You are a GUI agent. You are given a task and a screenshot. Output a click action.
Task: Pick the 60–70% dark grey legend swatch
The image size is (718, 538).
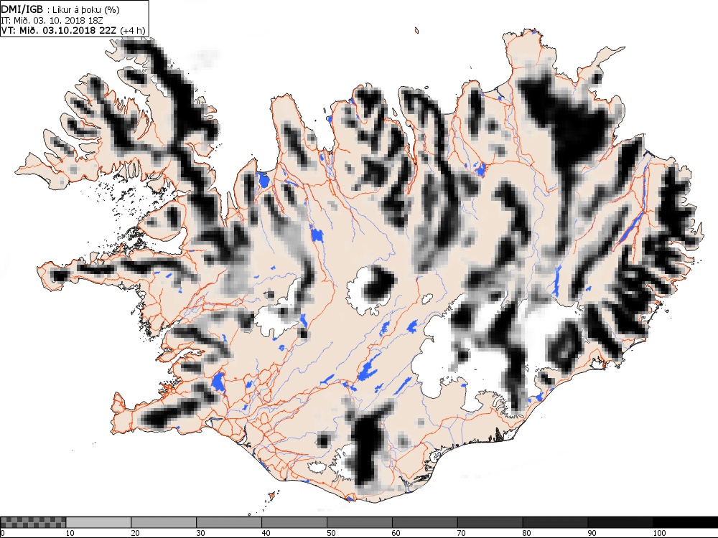click(x=424, y=522)
